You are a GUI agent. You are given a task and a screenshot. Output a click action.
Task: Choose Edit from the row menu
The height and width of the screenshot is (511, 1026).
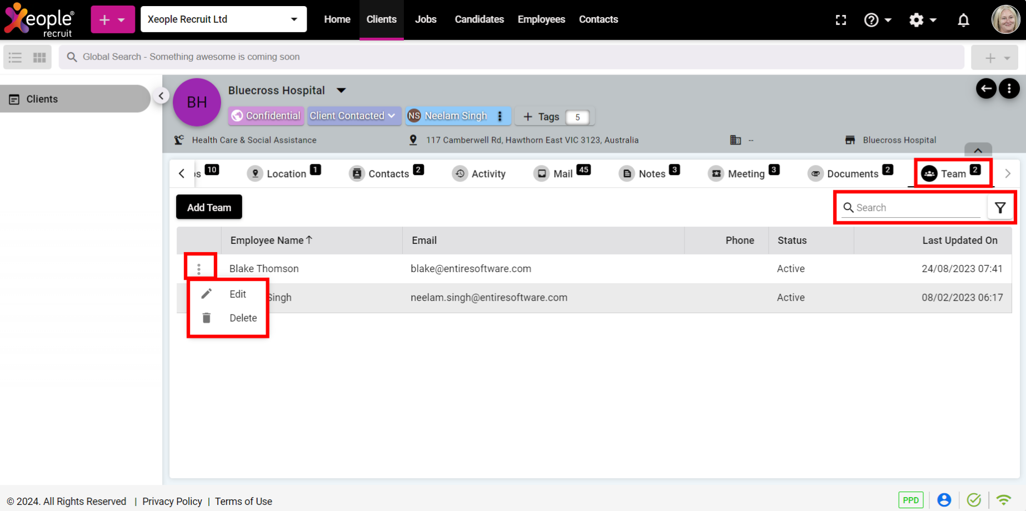(x=228, y=294)
